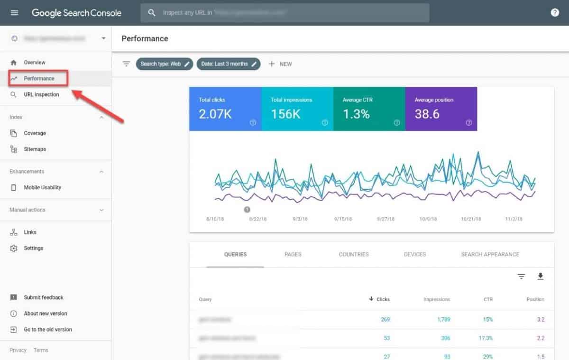Click the Inspect any URL search field
Viewport: 569px width, 360px height.
tap(285, 13)
